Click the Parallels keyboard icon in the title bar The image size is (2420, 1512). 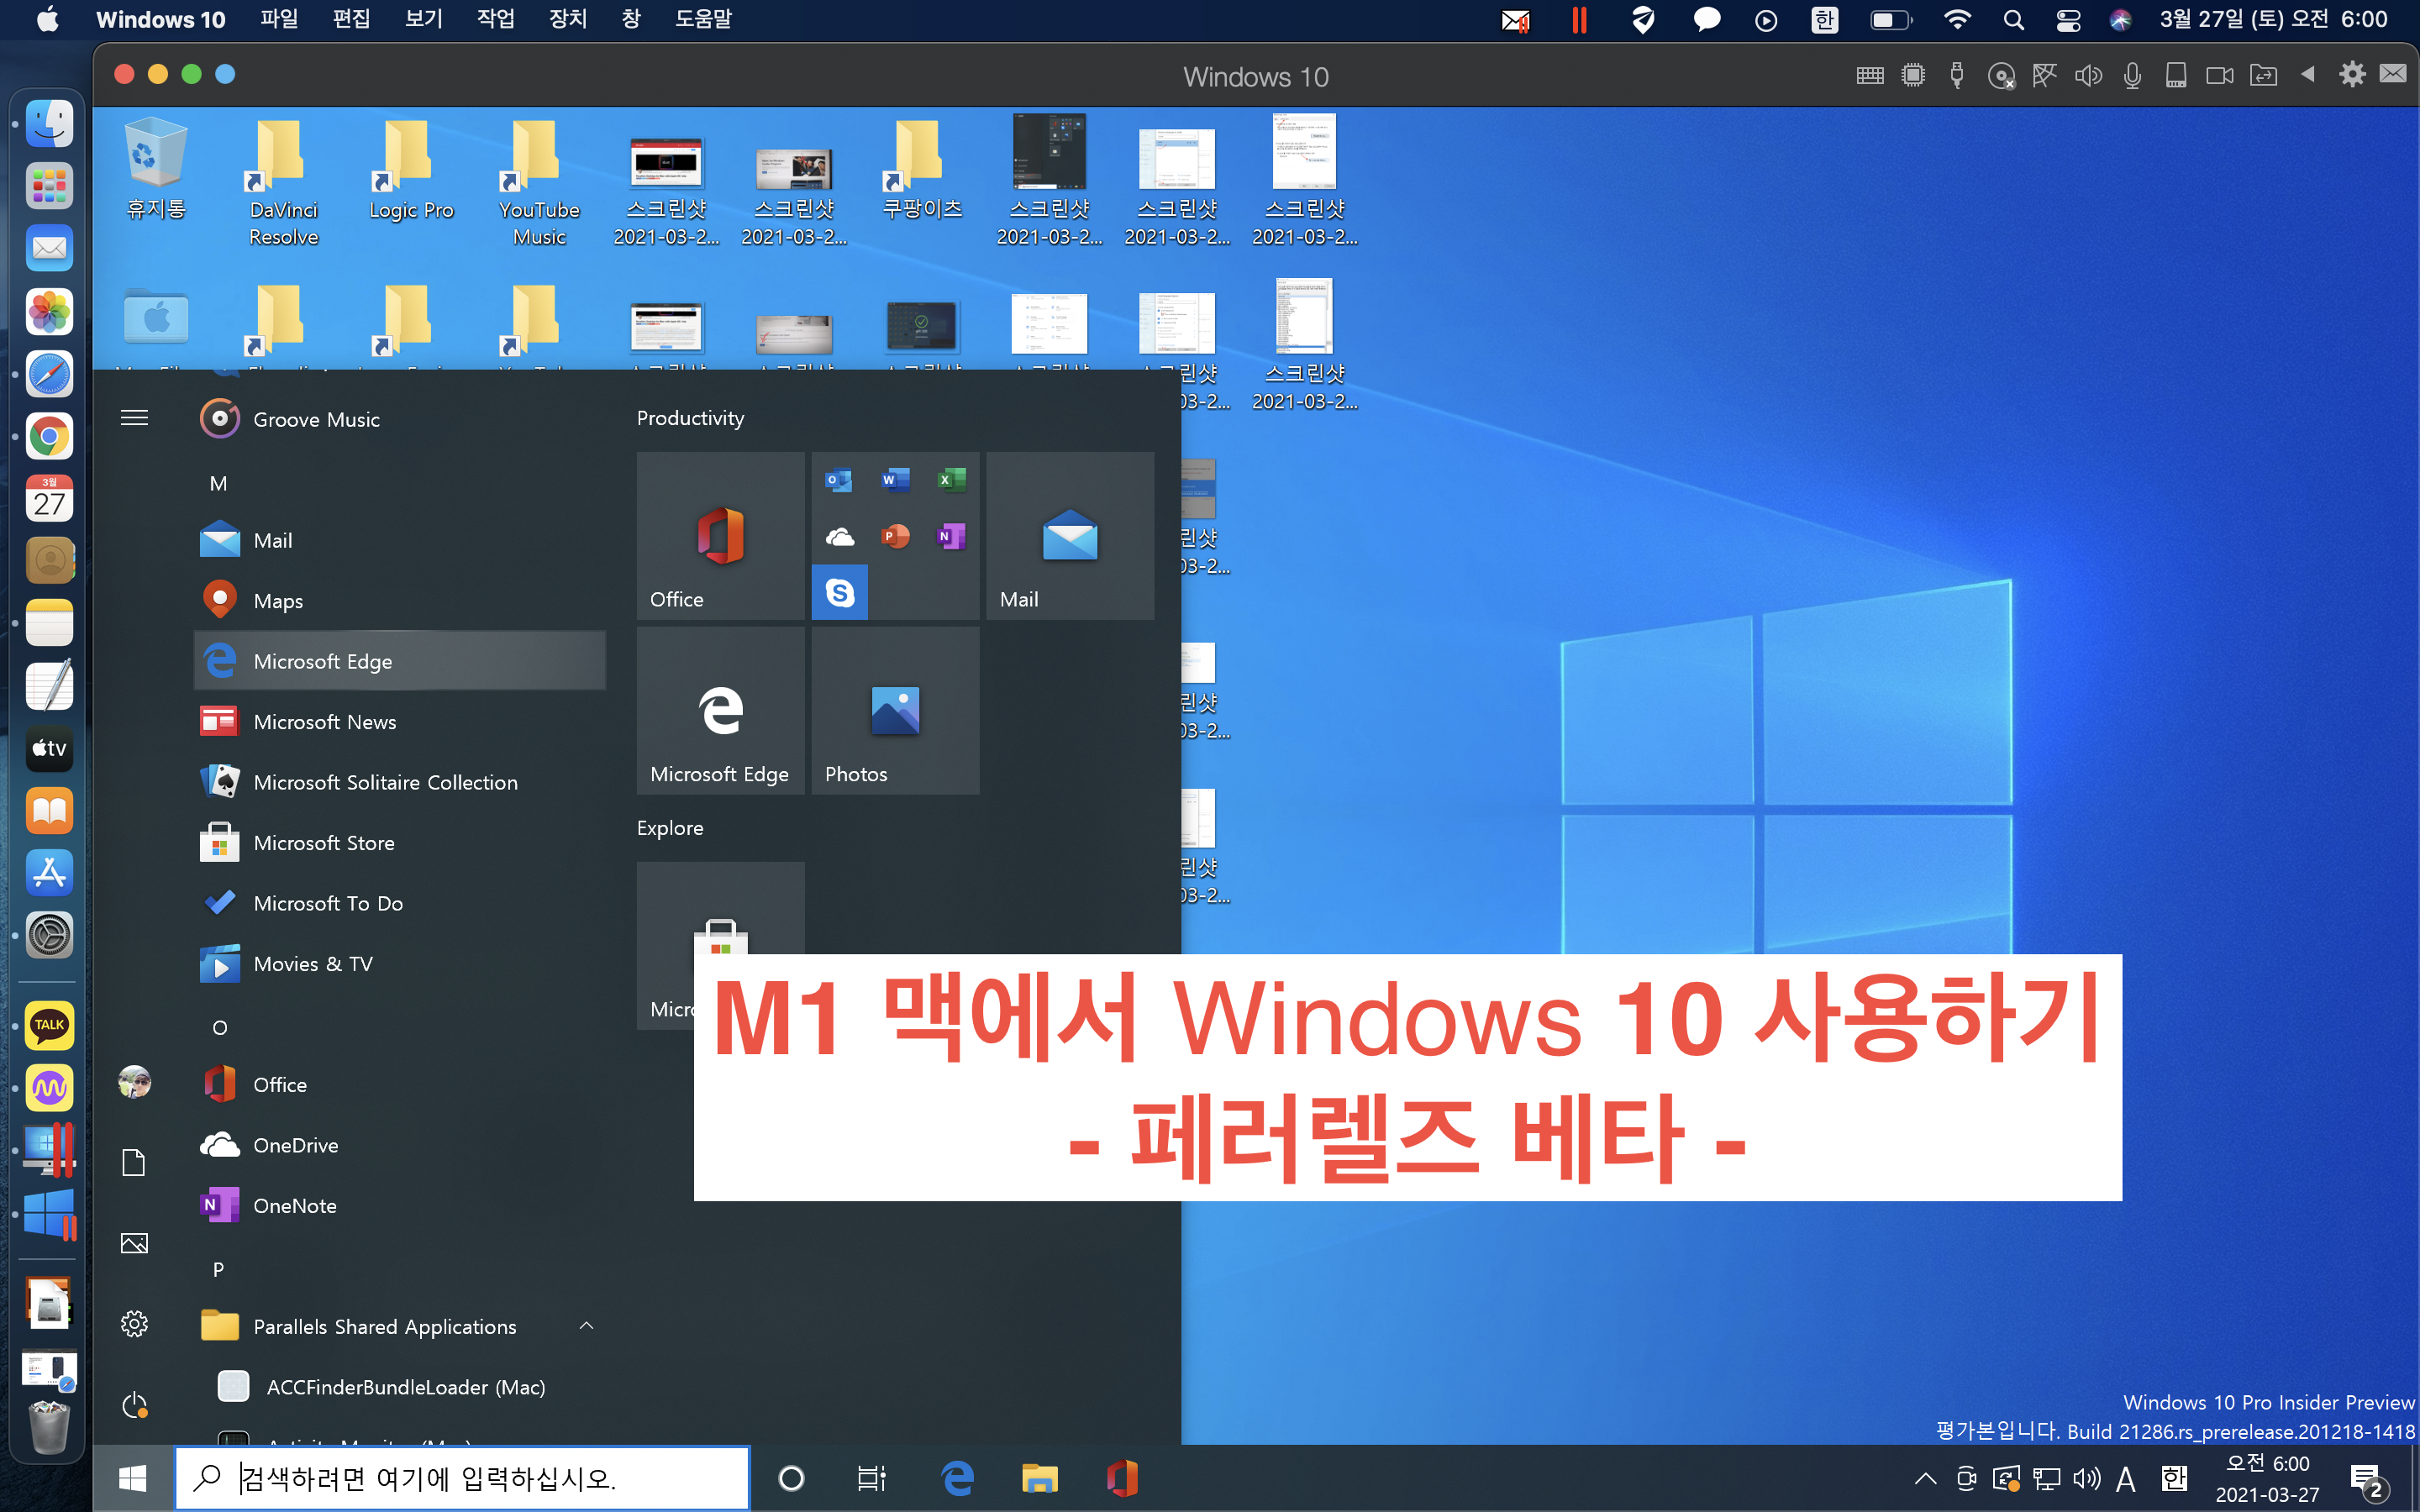pos(1869,76)
